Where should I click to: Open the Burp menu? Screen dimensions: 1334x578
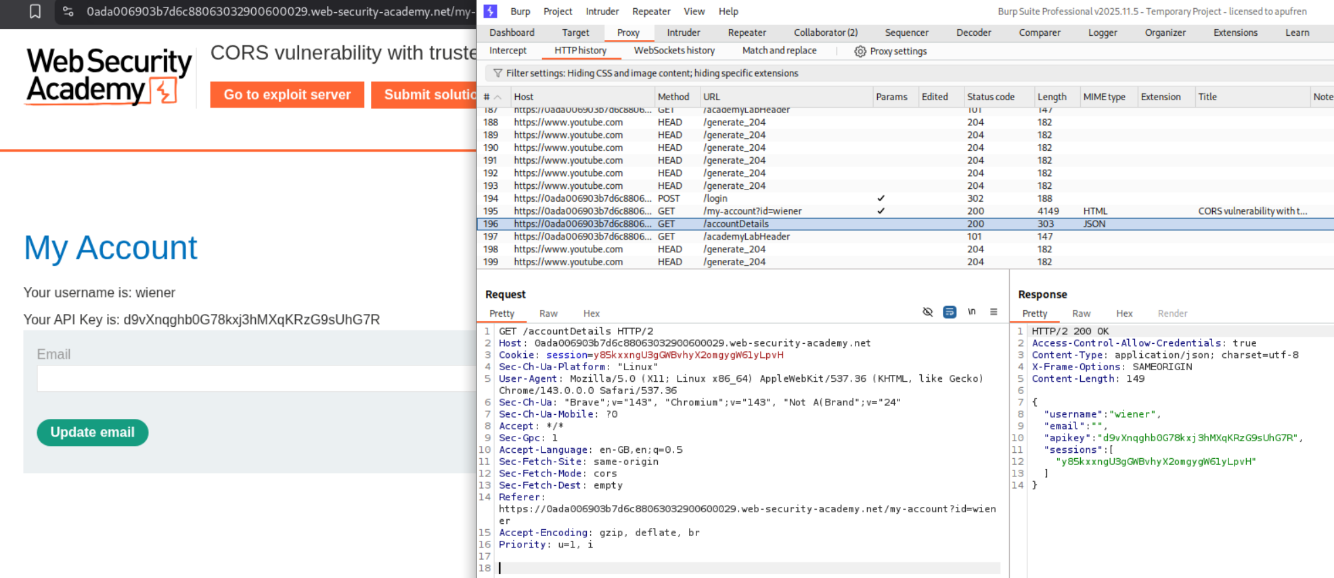click(520, 12)
